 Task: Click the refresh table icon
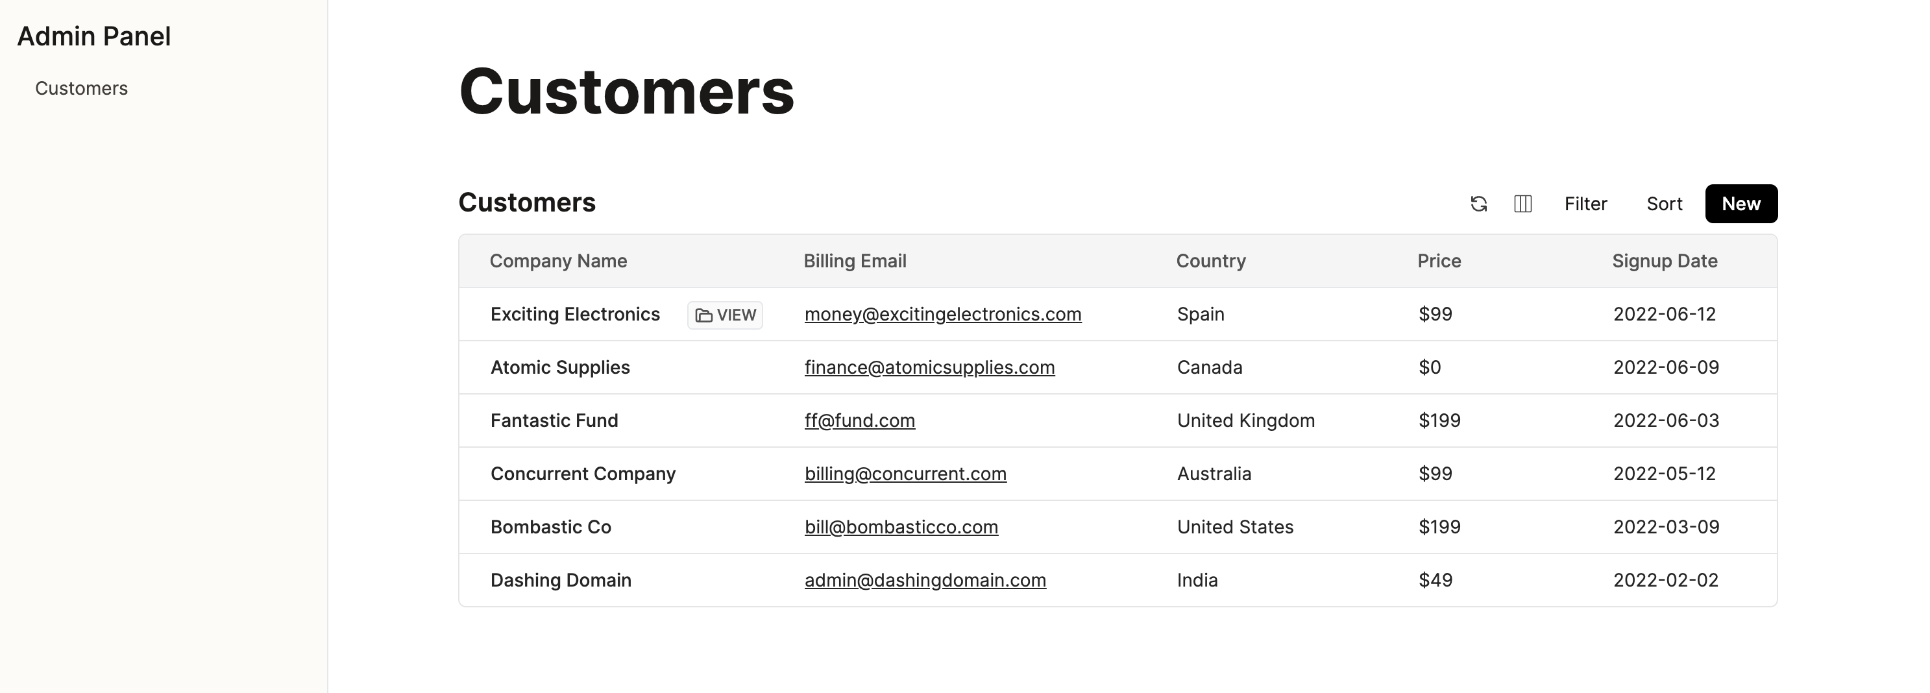(1478, 204)
